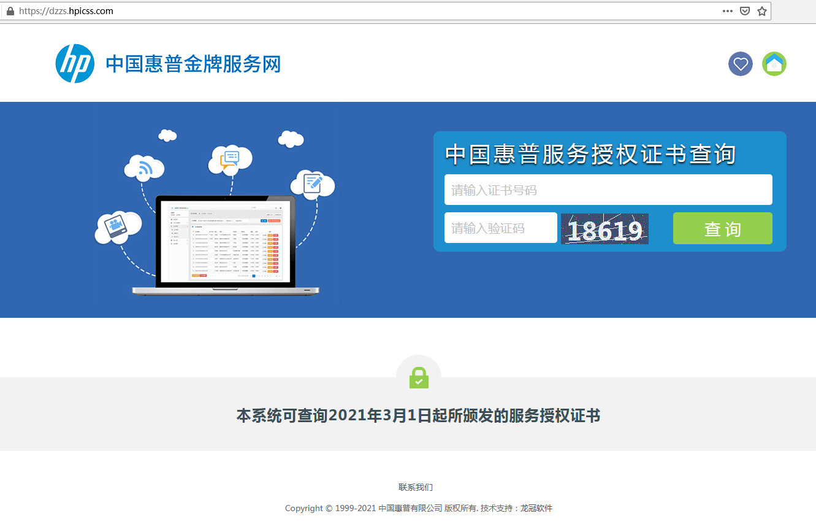Click the lock icon in address bar
This screenshot has width=816, height=524.
[10, 11]
